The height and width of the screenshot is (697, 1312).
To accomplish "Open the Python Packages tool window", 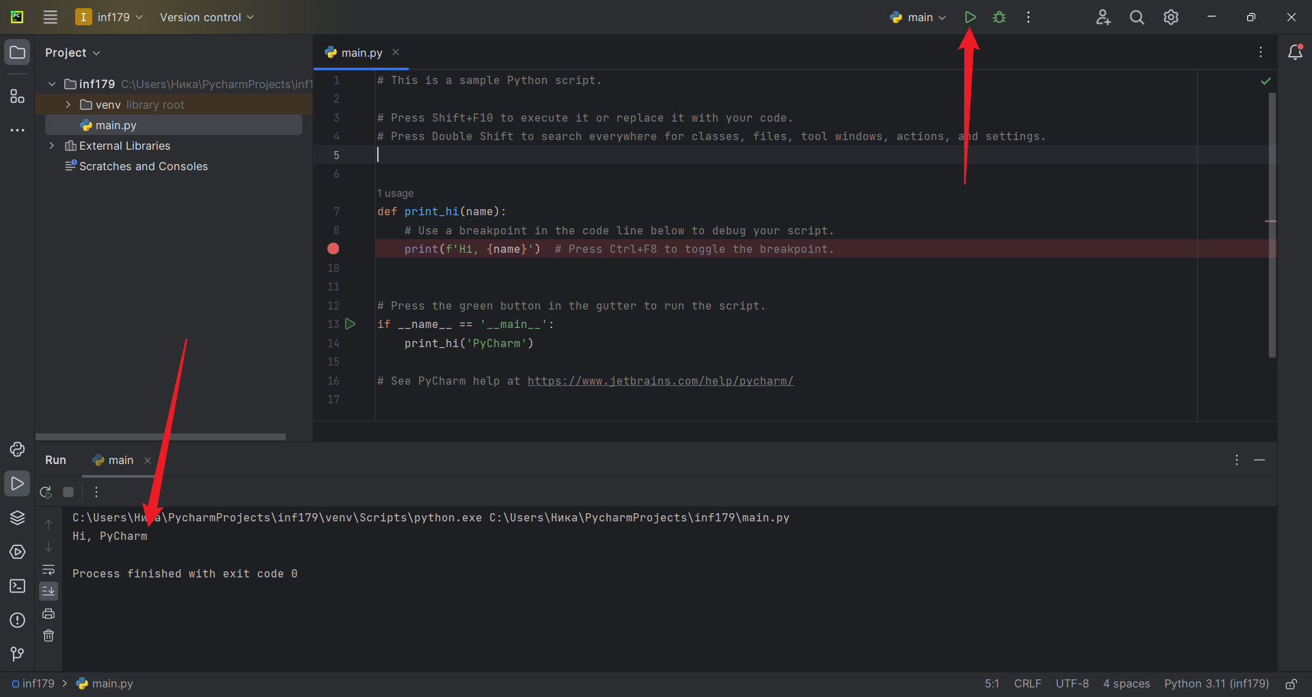I will click(17, 517).
